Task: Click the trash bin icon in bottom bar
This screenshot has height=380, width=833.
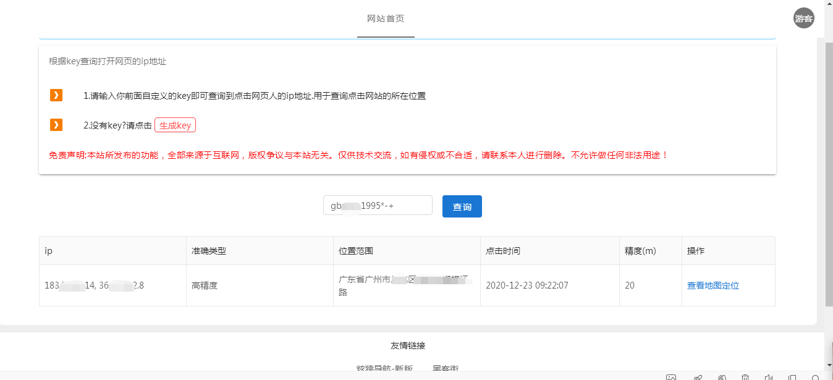Action: tap(746, 377)
